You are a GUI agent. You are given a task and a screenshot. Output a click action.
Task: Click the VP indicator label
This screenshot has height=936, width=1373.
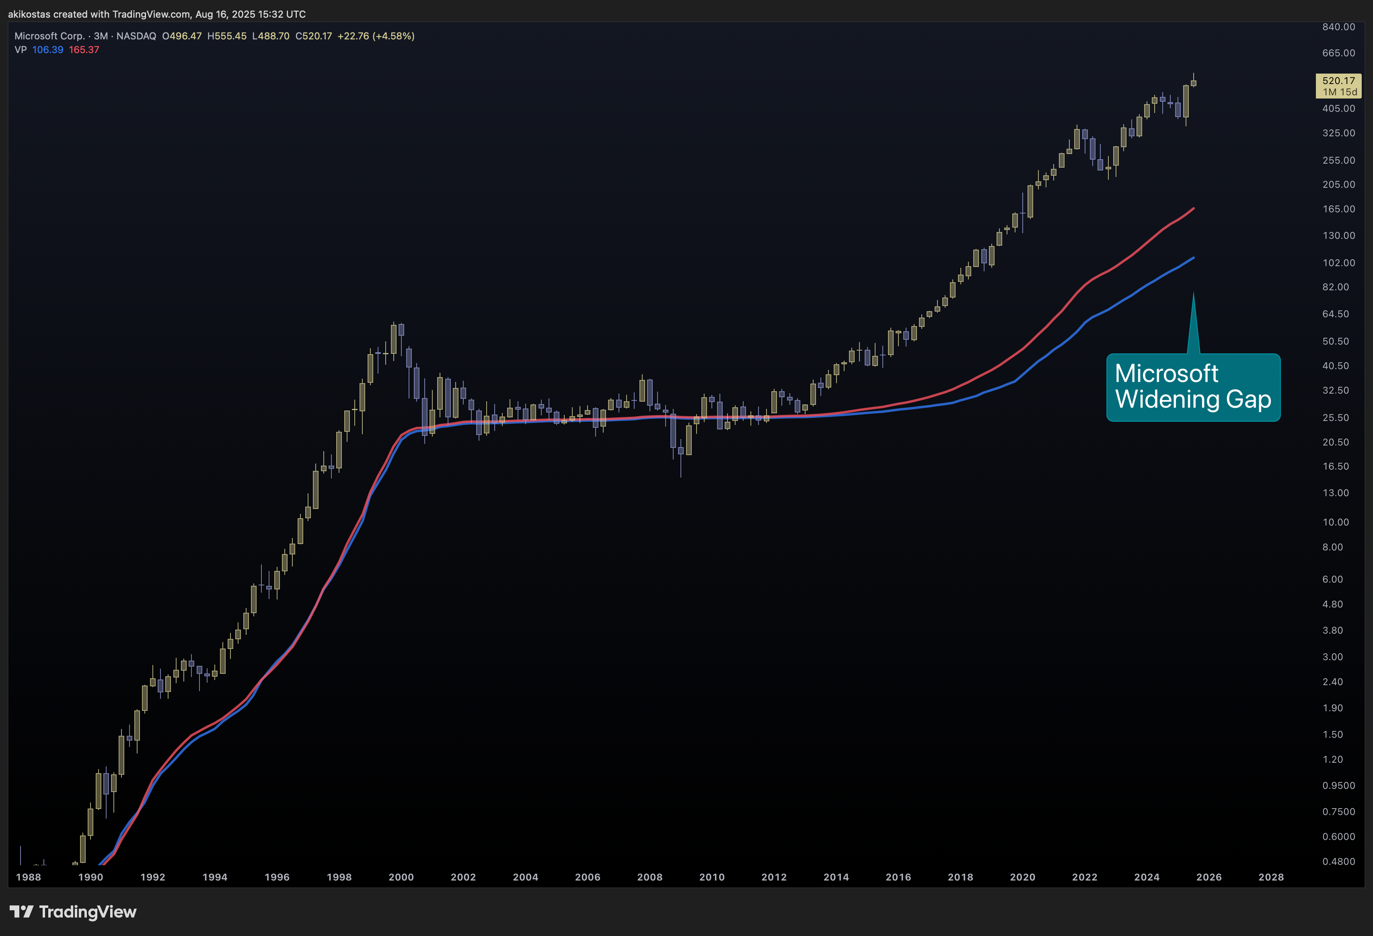point(21,49)
